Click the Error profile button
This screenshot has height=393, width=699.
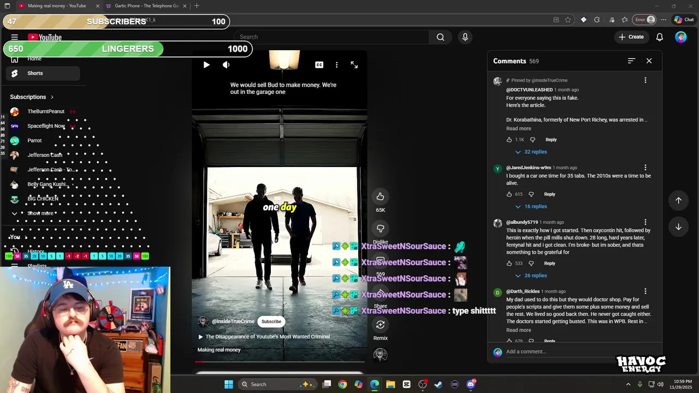coord(644,20)
